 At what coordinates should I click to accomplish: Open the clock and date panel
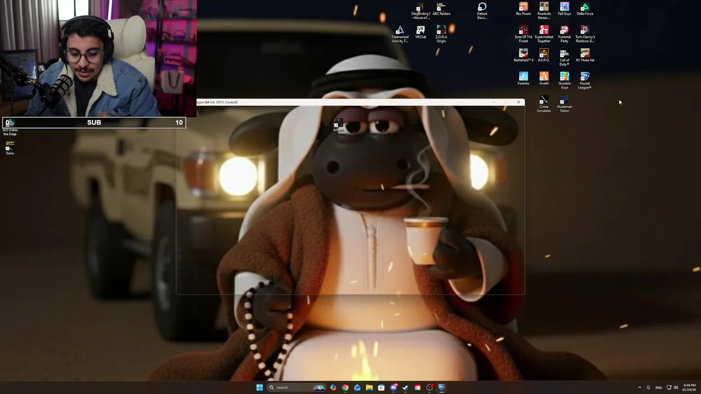(689, 387)
